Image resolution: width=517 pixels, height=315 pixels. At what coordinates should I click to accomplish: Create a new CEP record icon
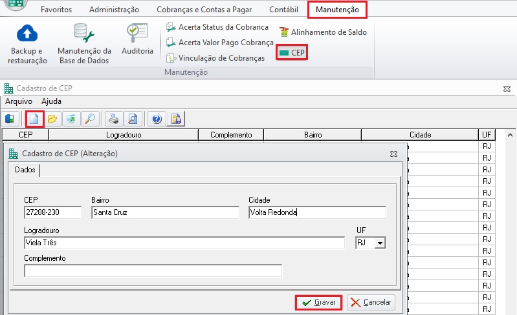(34, 119)
